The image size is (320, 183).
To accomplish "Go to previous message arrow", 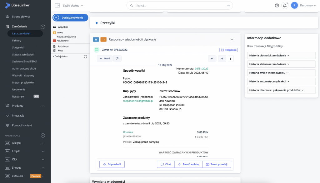I will point(212,58).
